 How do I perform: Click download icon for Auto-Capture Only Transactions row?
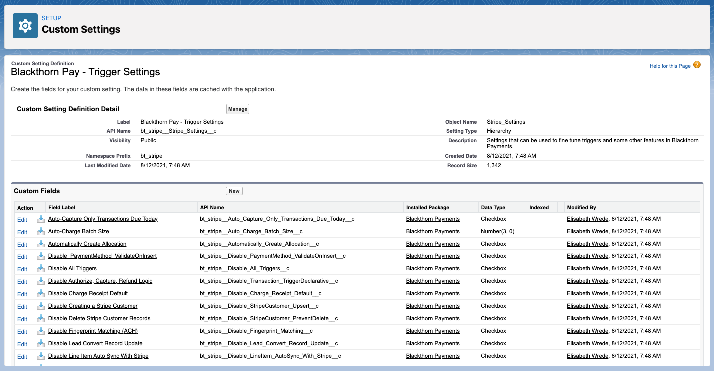[x=40, y=219]
